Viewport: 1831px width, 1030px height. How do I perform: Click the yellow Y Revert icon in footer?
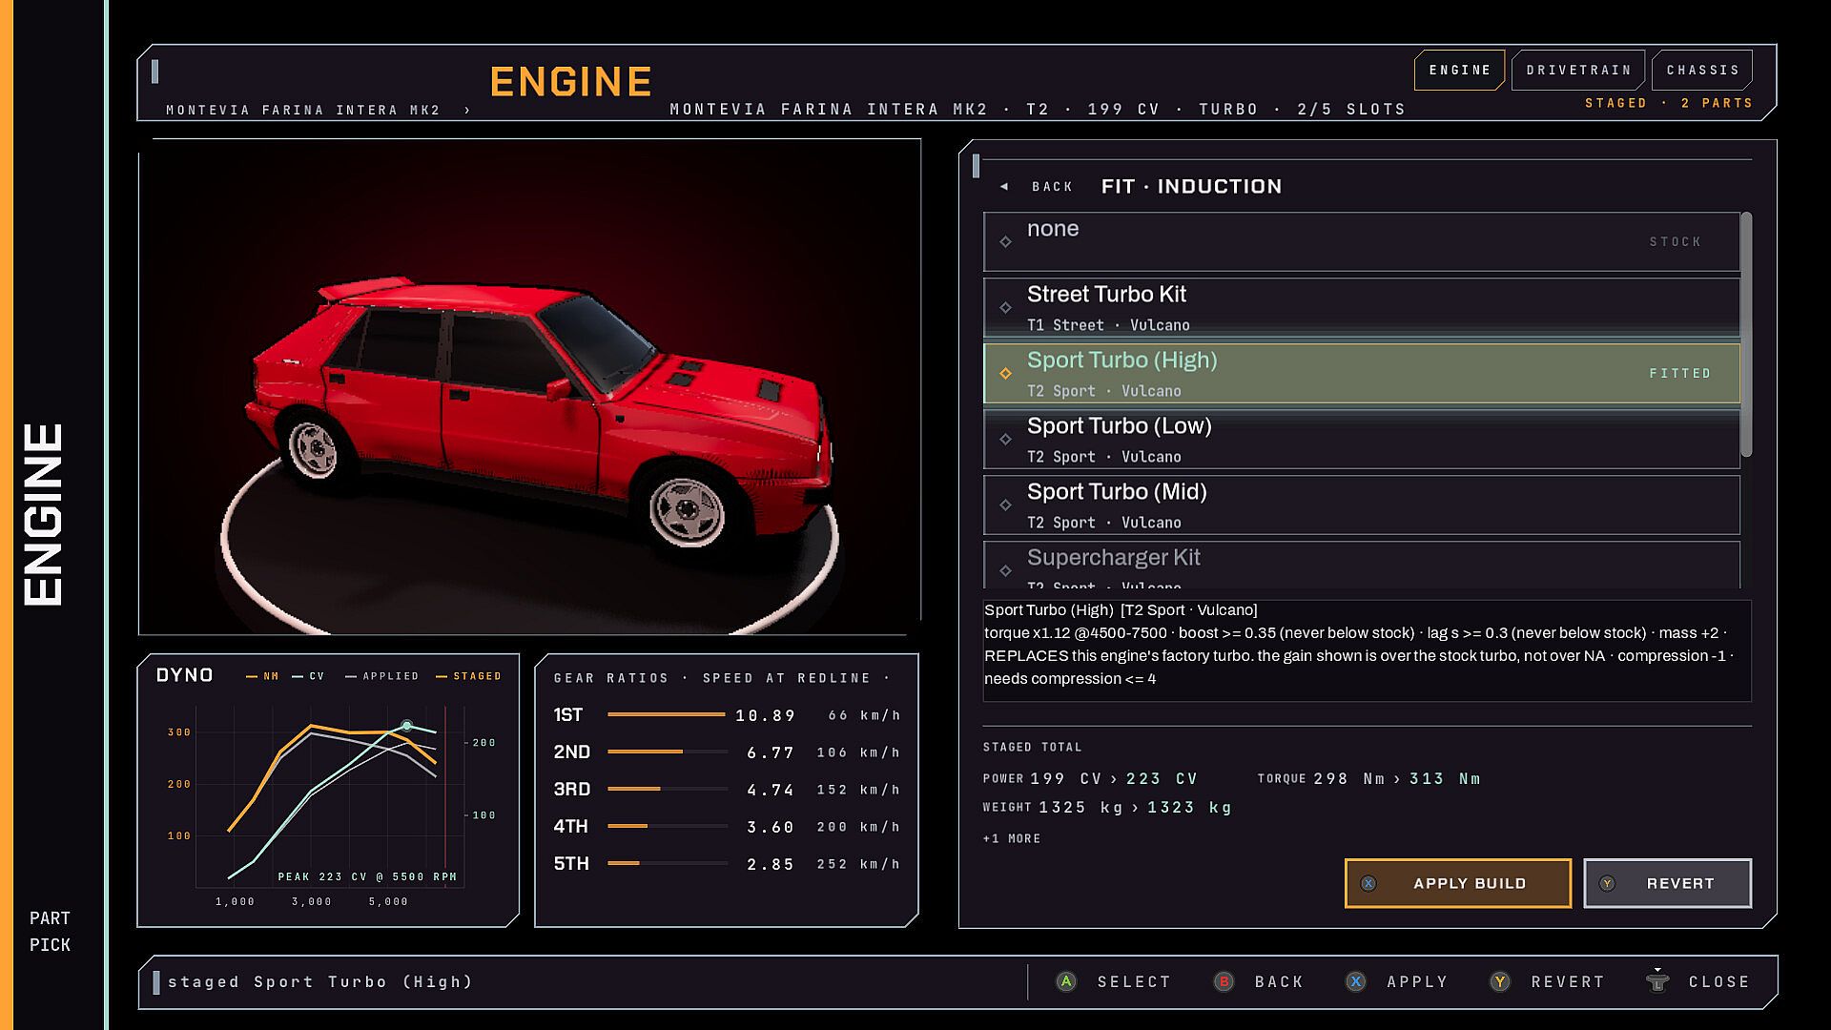pos(1500,981)
